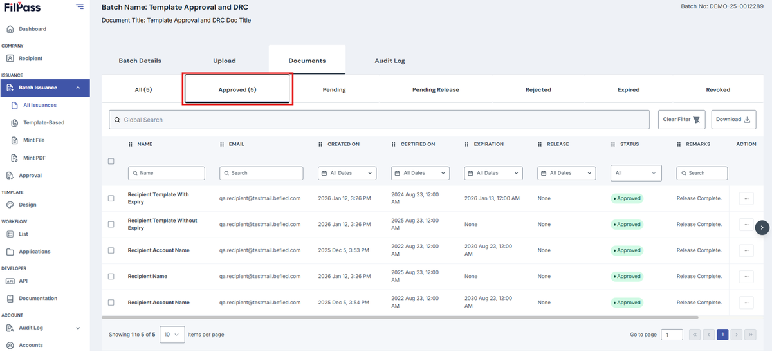Image resolution: width=772 pixels, height=354 pixels.
Task: Focus the Global Search field
Action: point(380,120)
